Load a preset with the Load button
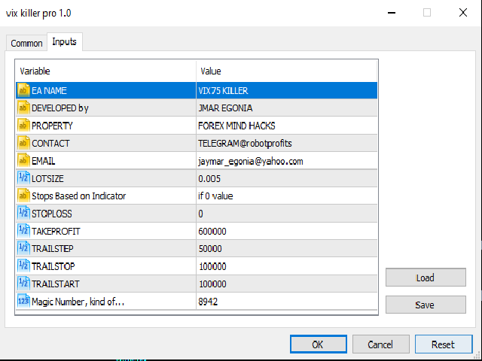This screenshot has width=482, height=361. pos(426,278)
